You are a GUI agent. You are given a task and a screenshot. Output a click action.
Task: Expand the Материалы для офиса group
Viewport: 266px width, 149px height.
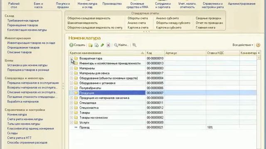(71, 73)
